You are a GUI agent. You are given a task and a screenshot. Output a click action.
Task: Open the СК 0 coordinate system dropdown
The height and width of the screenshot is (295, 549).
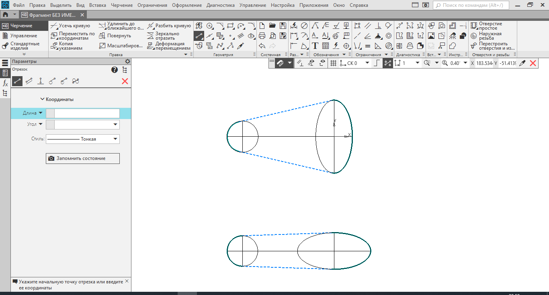367,63
